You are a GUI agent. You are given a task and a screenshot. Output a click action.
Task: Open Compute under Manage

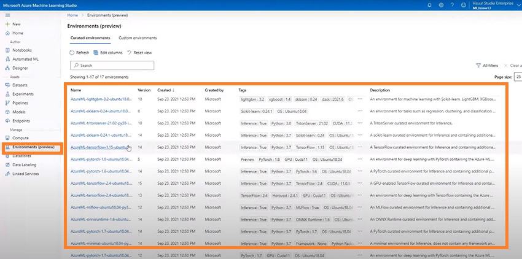click(x=17, y=138)
